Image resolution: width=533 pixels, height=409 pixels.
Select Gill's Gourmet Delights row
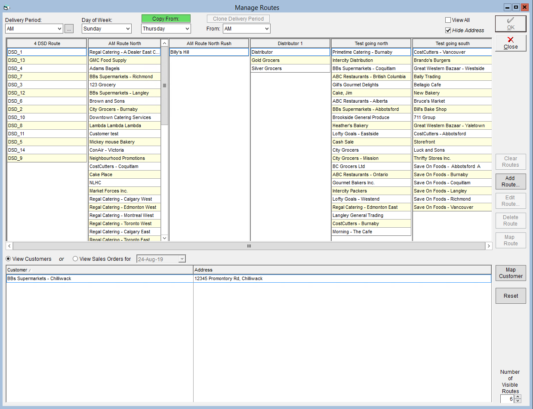click(371, 85)
